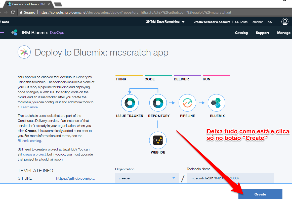Open the Catalog menu item
The height and width of the screenshot is (202, 292).
(x=241, y=33)
